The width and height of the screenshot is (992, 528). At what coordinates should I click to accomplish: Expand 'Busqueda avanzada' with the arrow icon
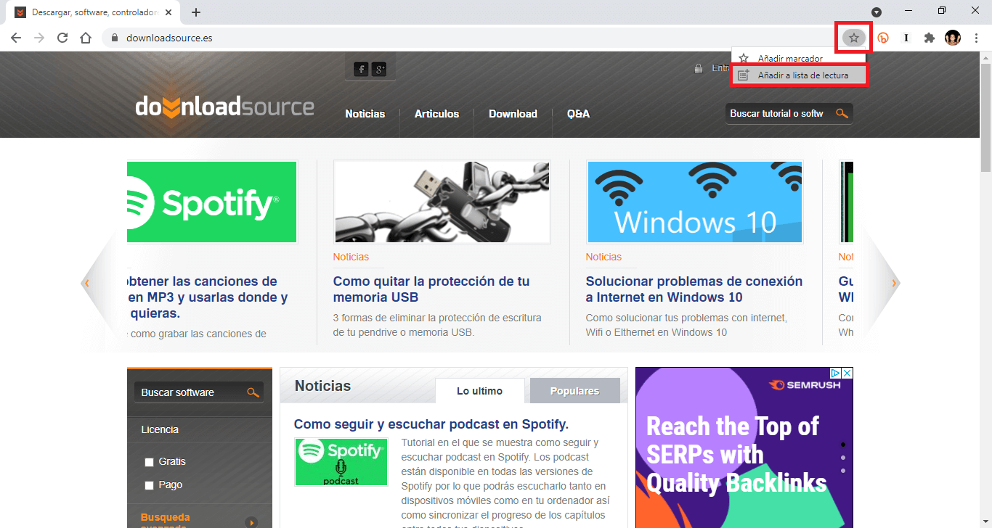point(251,521)
